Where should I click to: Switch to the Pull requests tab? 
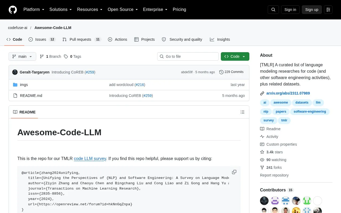[82, 39]
